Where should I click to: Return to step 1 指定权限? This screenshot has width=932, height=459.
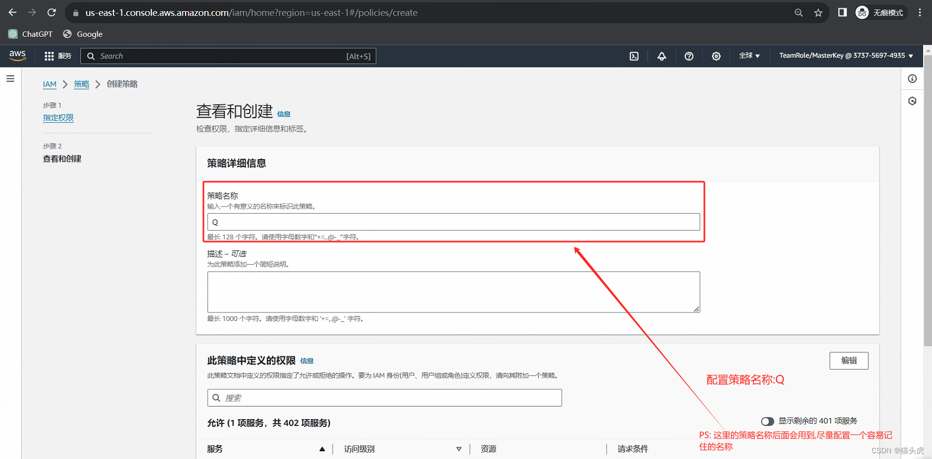(58, 118)
